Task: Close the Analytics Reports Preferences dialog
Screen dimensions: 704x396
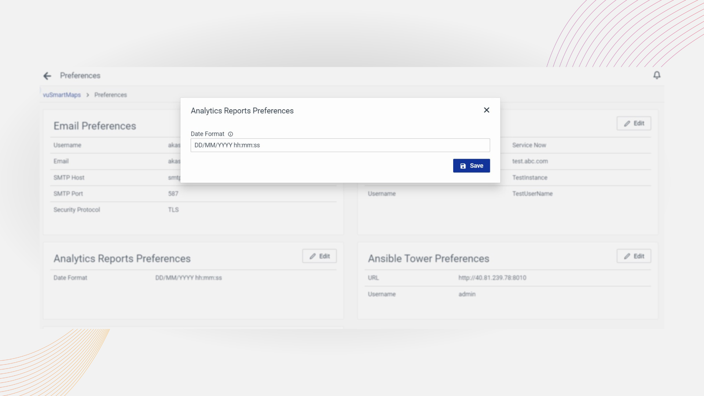Action: (487, 110)
